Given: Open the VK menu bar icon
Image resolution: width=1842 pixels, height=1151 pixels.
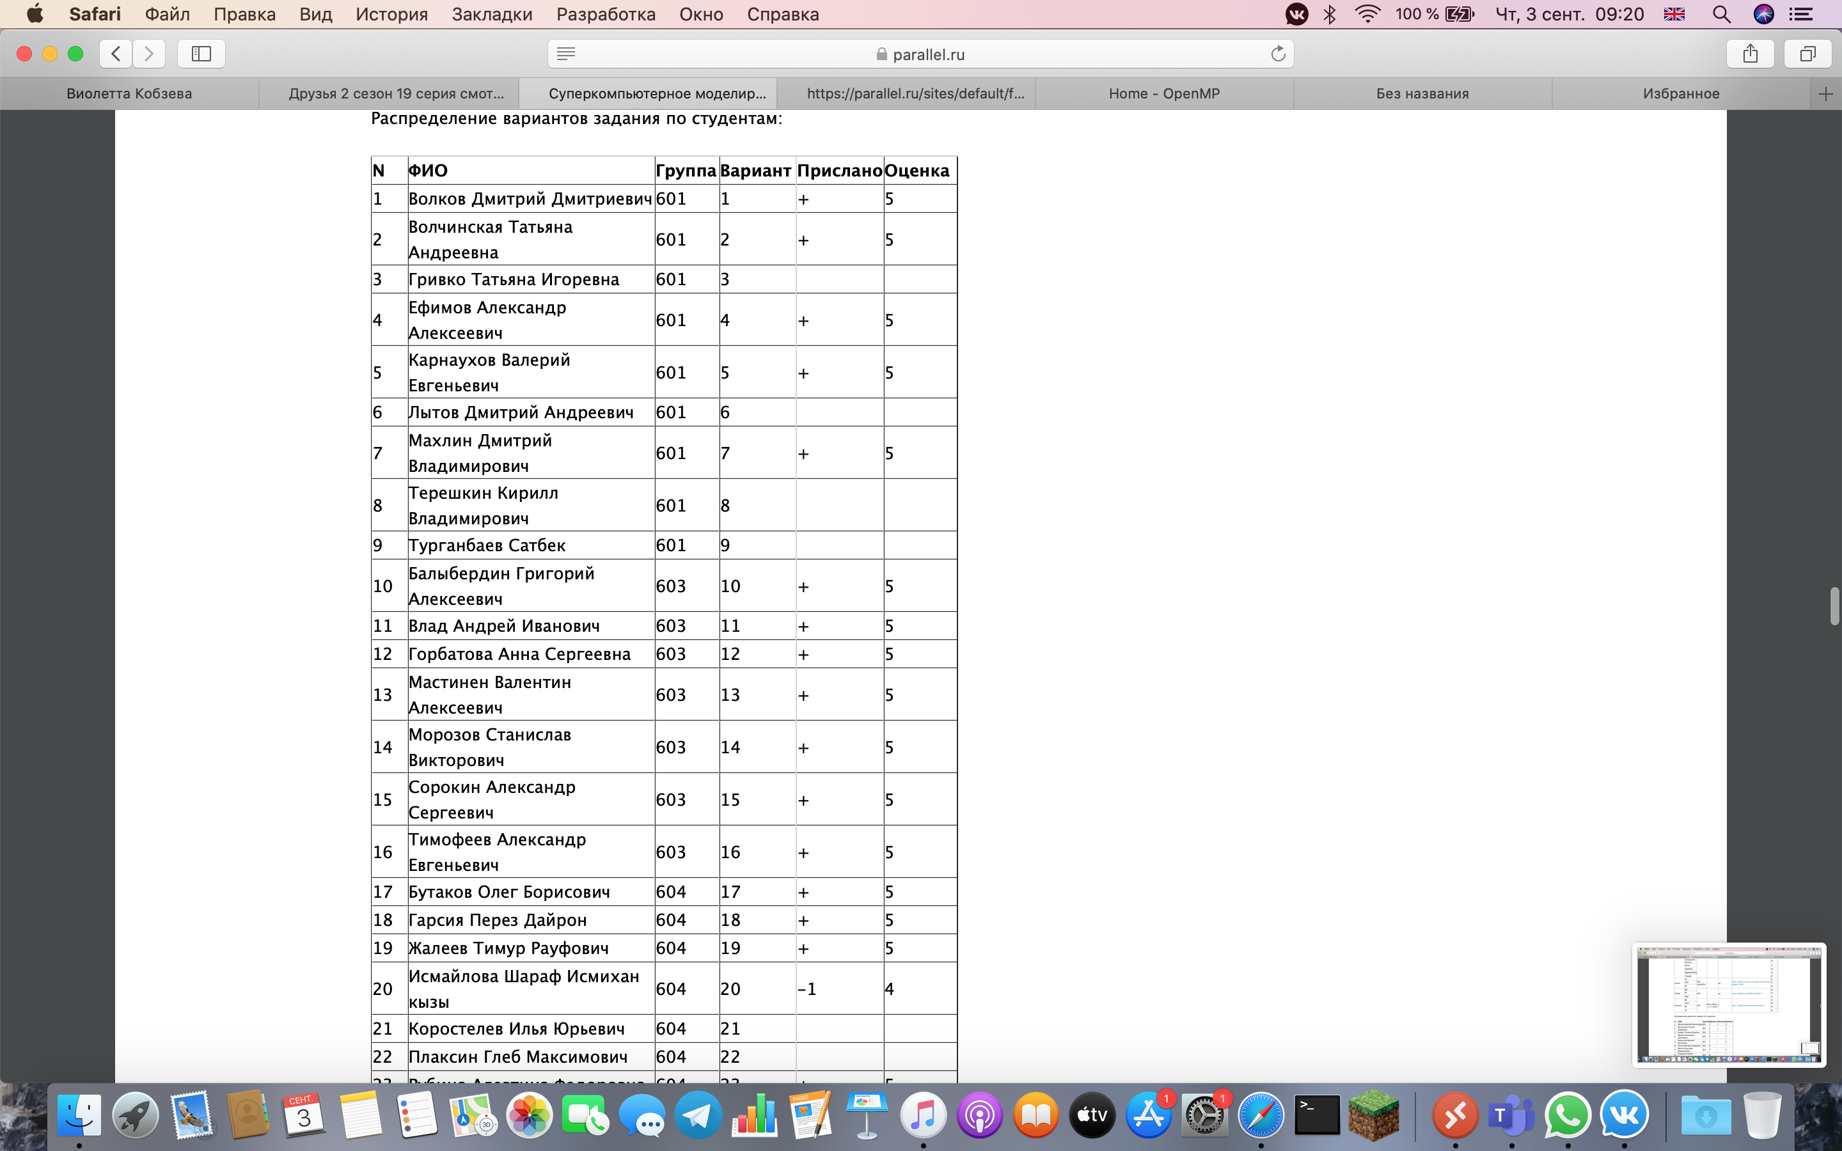Looking at the screenshot, I should pos(1297,13).
